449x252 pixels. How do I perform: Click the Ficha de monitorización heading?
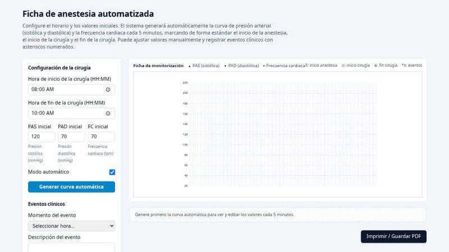click(x=158, y=66)
